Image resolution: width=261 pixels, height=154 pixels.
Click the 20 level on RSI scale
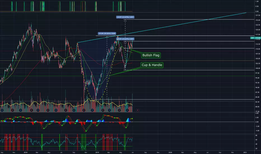[257, 148]
